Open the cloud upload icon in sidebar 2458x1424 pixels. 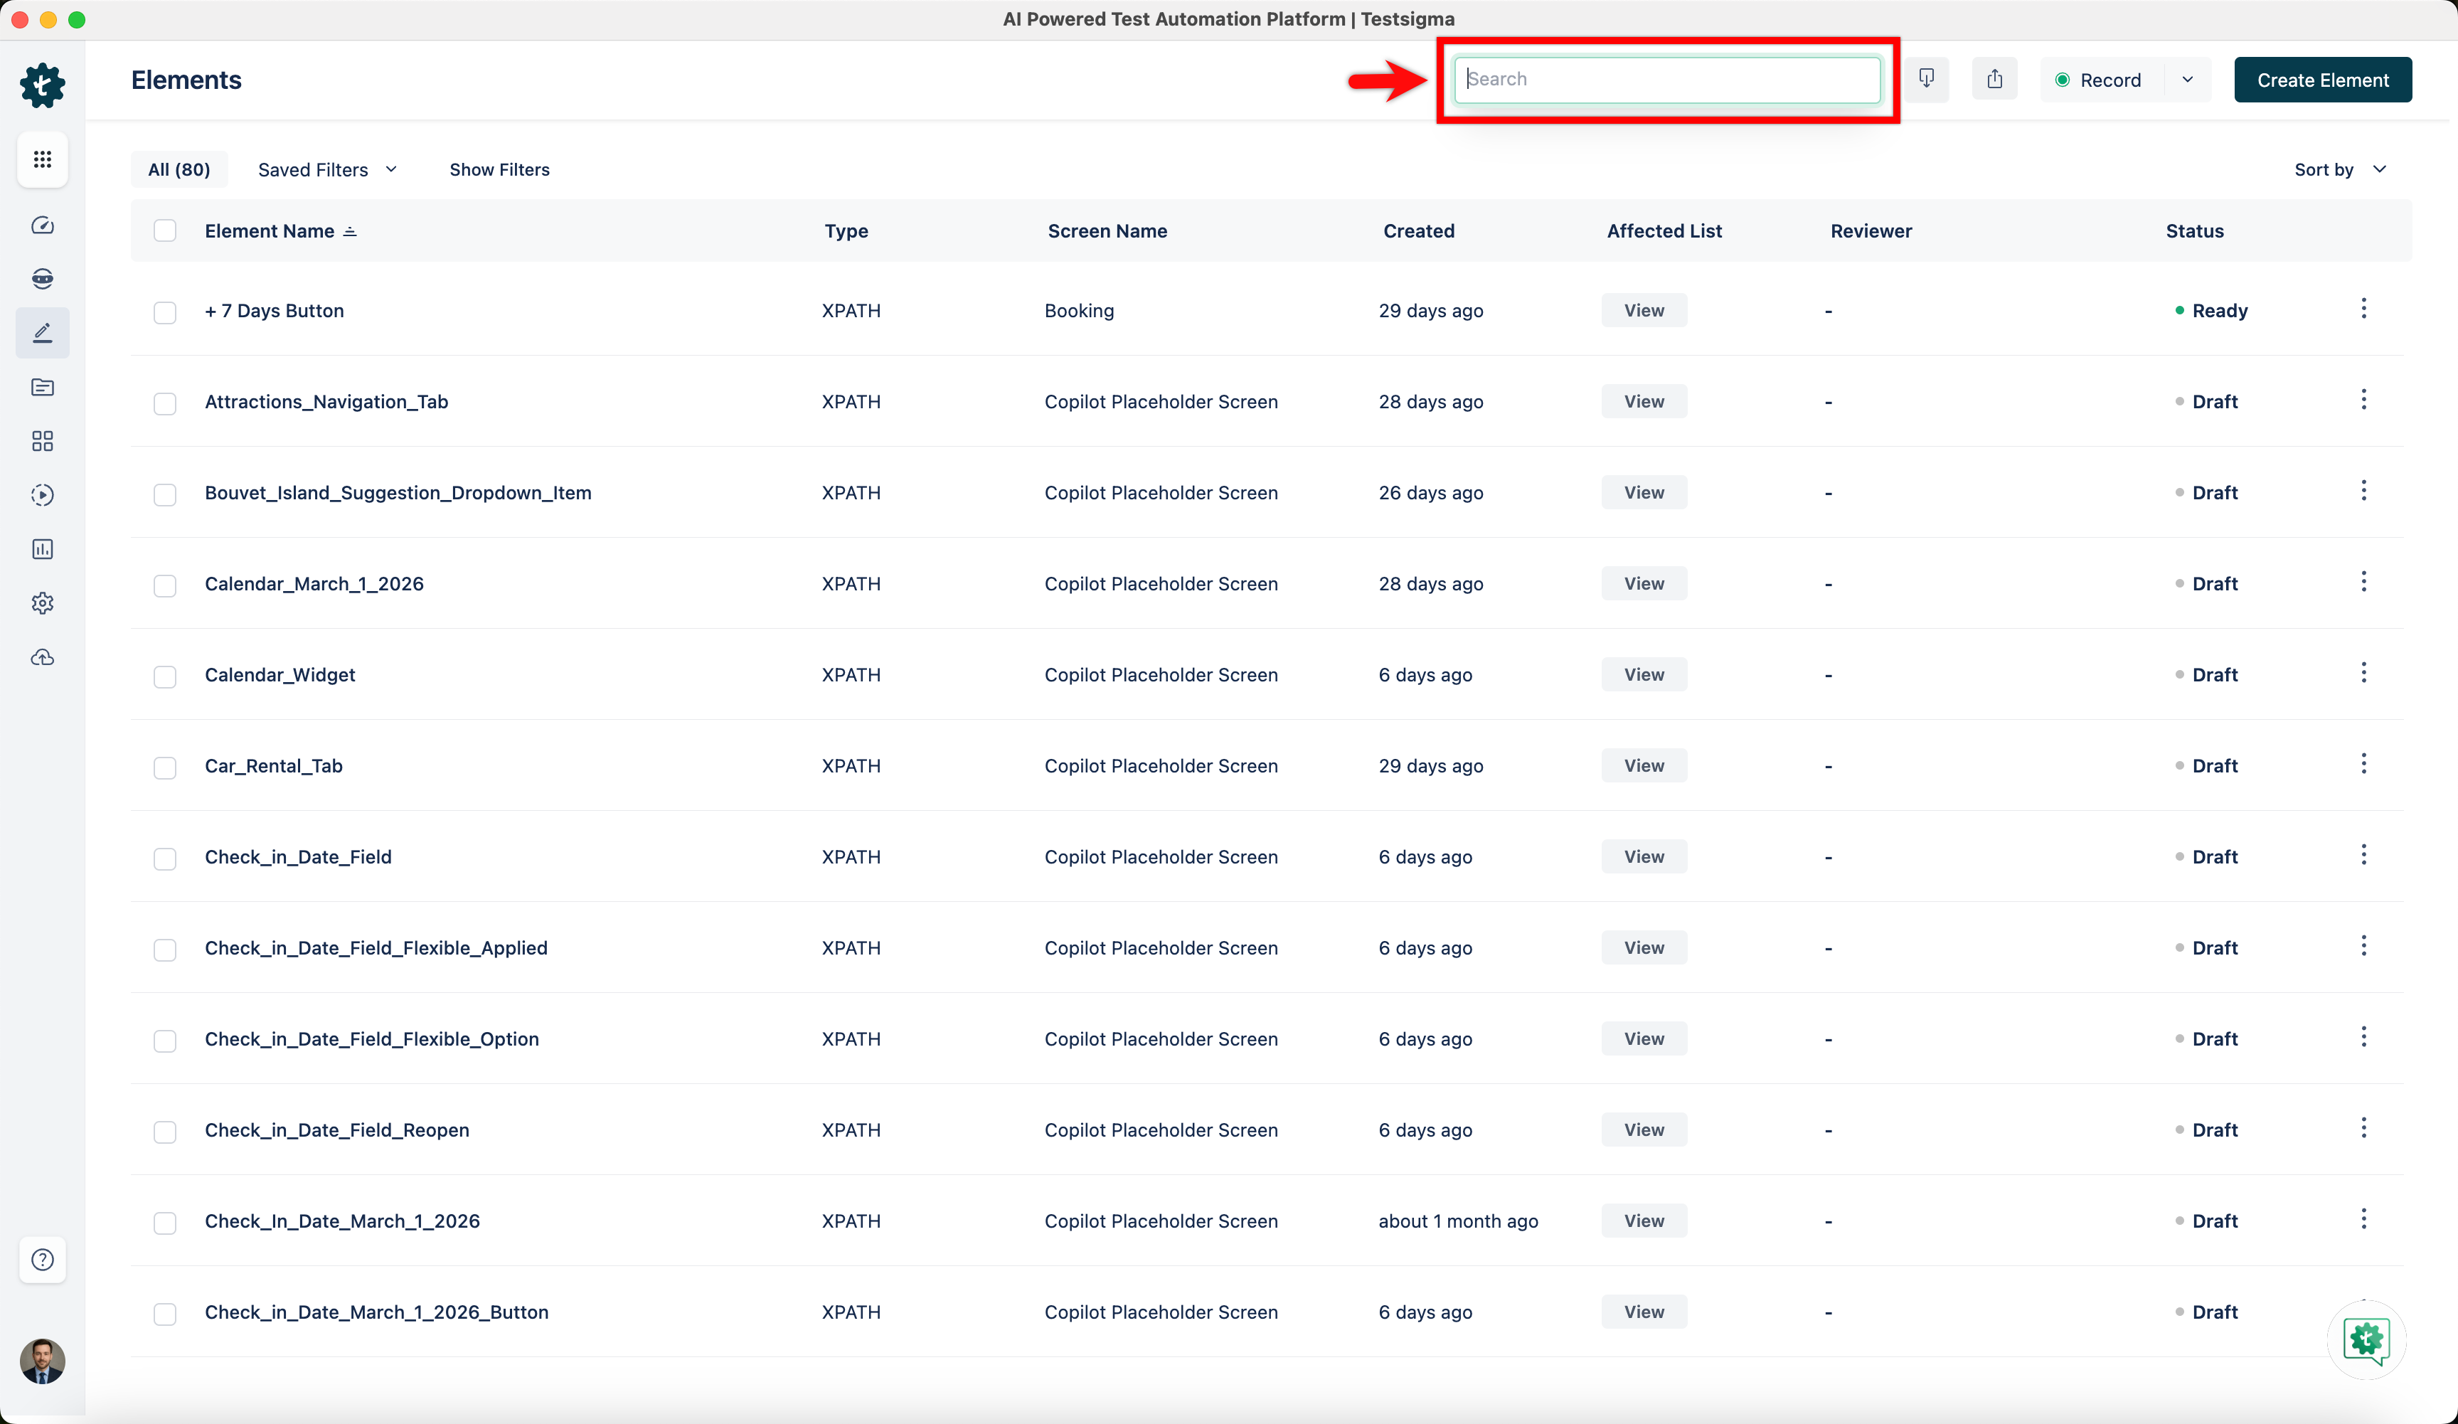(43, 657)
